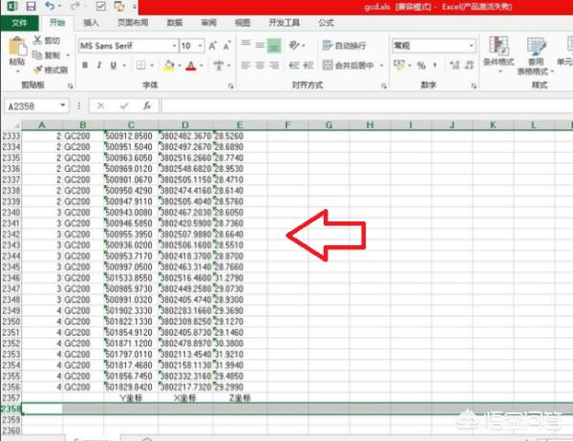This screenshot has width=573, height=441.
Task: Open the MS Sans Serif font dropdown
Action: coord(173,45)
